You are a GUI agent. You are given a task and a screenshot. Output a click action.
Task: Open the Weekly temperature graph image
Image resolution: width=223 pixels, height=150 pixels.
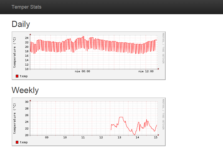pos(88,122)
